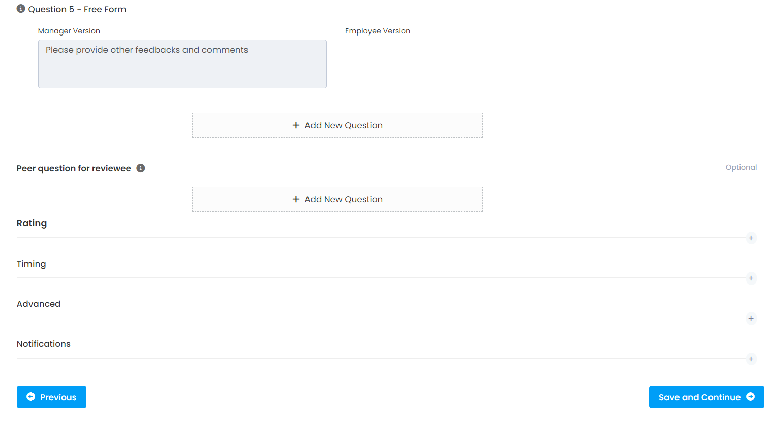Add a new peer question for reviewee
Viewport: 771px width, 423px height.
[x=337, y=199]
